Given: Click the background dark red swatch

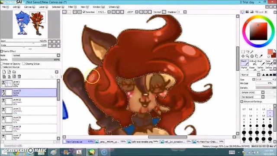Looking at the screenshot, I should (x=274, y=55).
